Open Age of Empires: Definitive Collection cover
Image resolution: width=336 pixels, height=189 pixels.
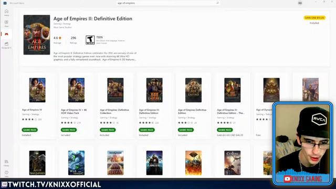[115, 90]
